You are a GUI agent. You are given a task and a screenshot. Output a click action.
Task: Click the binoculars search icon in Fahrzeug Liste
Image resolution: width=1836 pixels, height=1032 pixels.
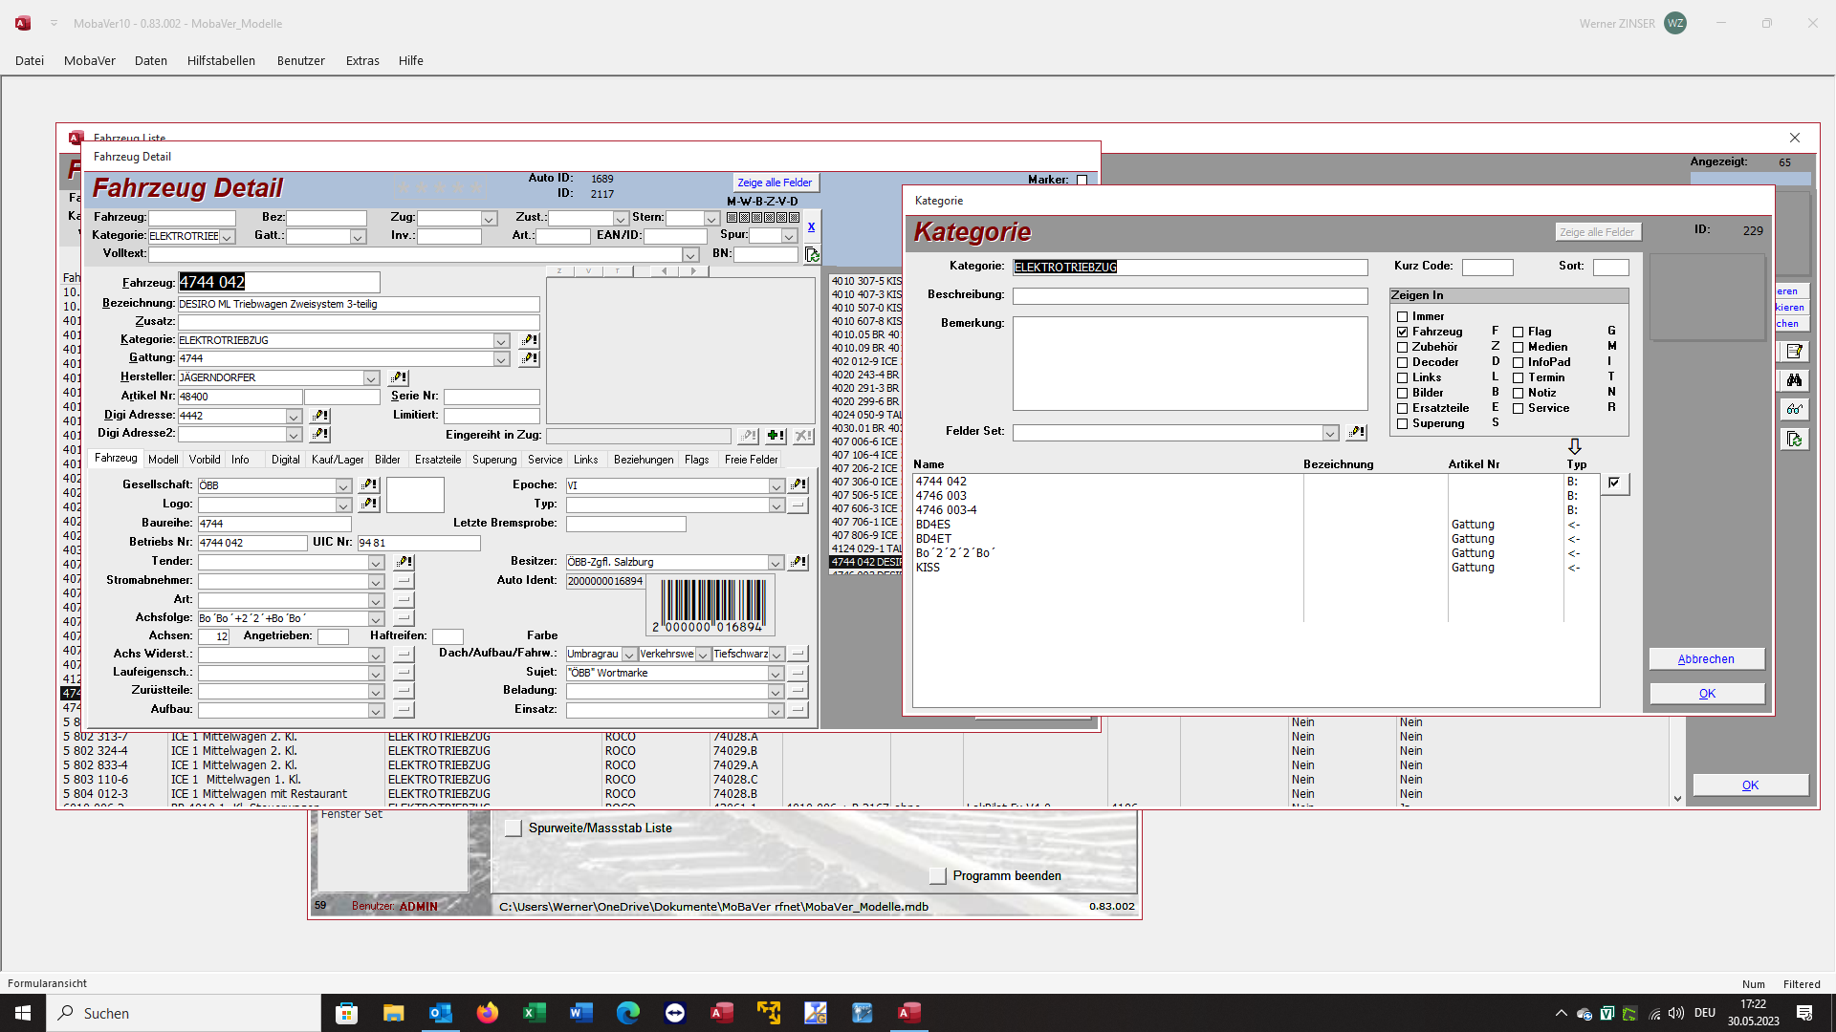pyautogui.click(x=1794, y=380)
